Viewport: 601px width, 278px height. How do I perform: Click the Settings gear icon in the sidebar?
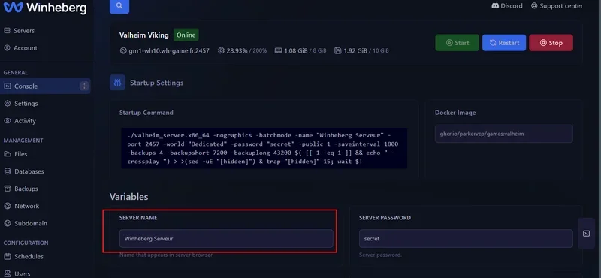coord(7,104)
